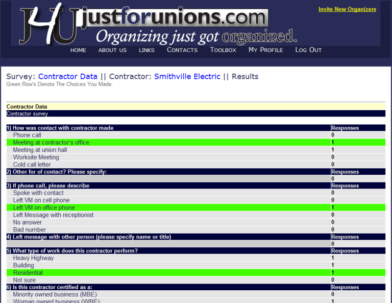Open the Links menu item
The height and width of the screenshot is (303, 392).
(147, 50)
